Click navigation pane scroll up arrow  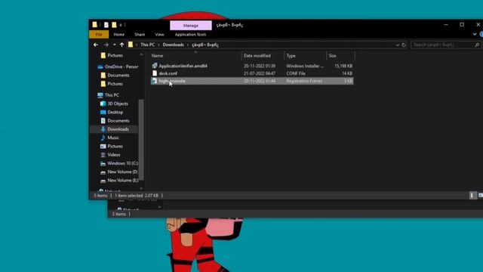tap(141, 55)
